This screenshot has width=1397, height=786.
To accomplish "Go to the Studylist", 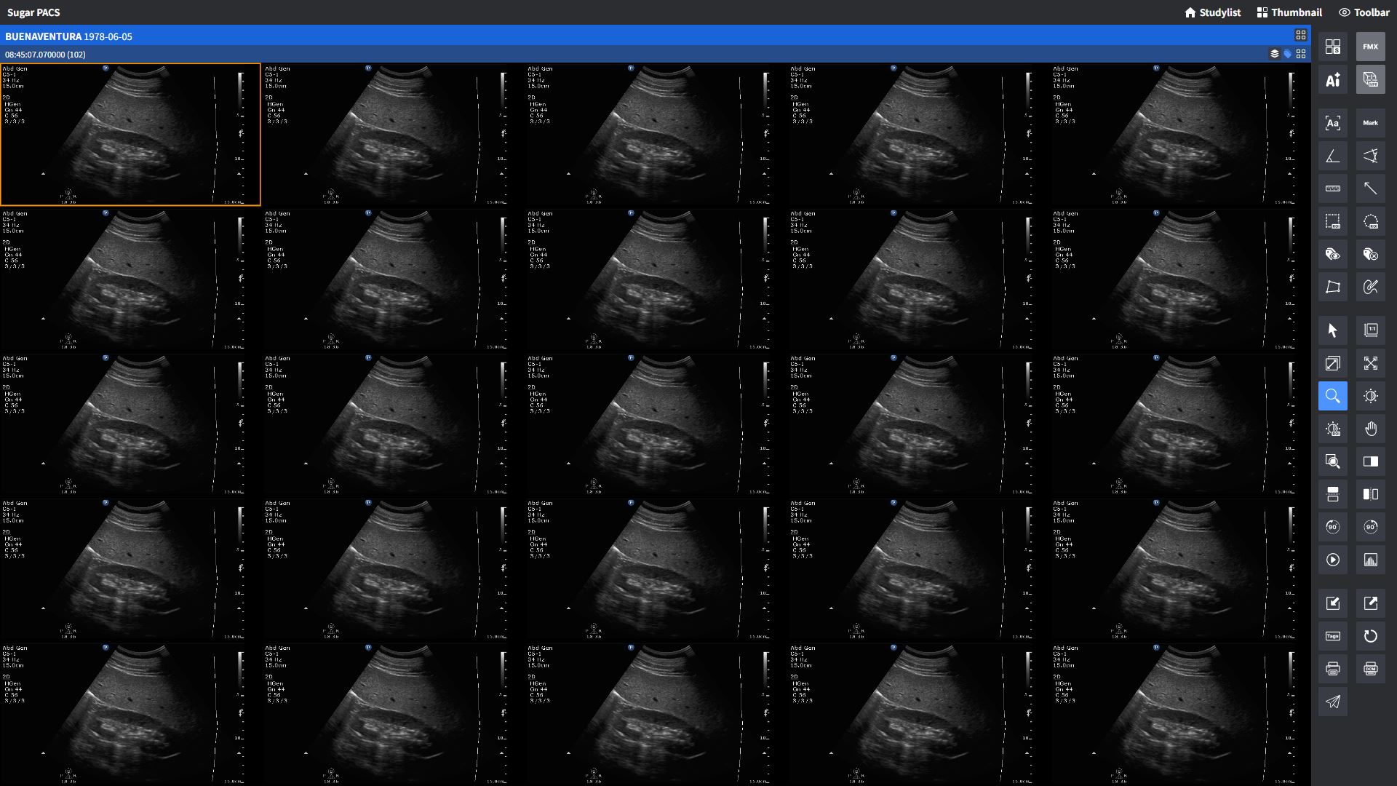I will coord(1212,12).
